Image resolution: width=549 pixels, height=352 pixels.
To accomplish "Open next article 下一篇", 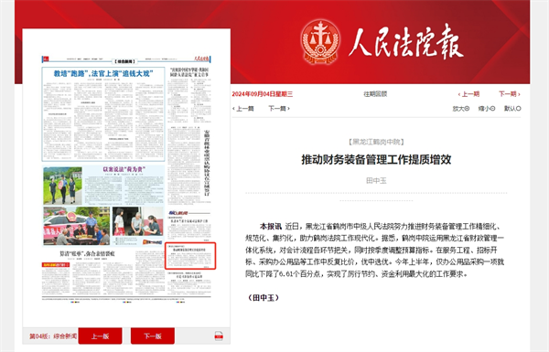I will pyautogui.click(x=279, y=109).
